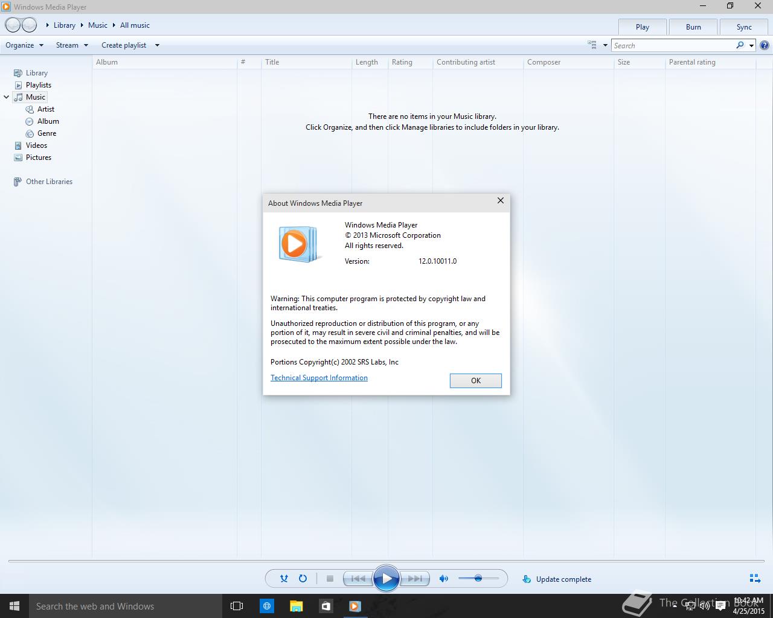Viewport: 773px width, 618px height.
Task: Sort by the Length column header
Action: click(x=370, y=62)
